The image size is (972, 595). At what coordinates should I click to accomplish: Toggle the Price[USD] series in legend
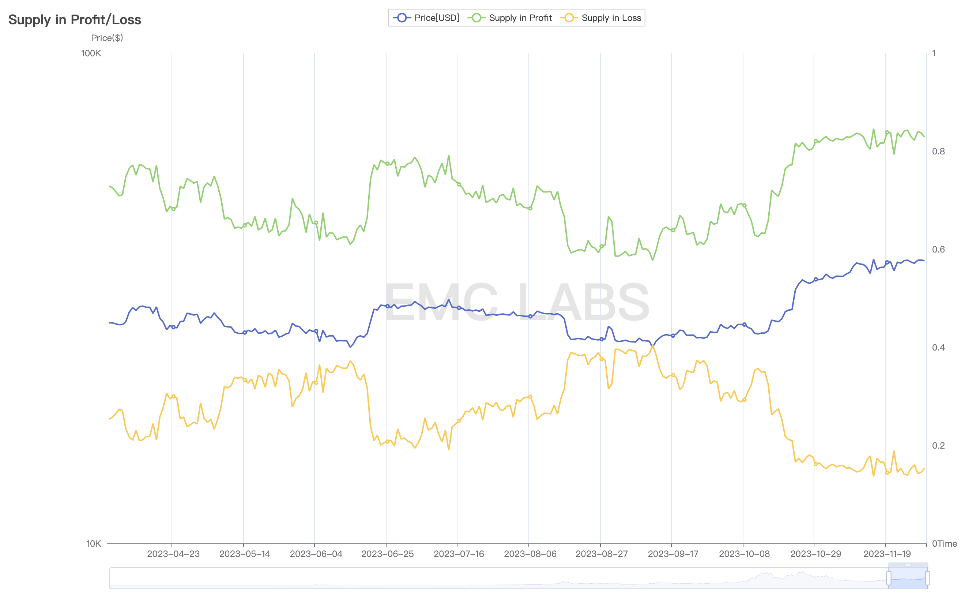pyautogui.click(x=426, y=18)
